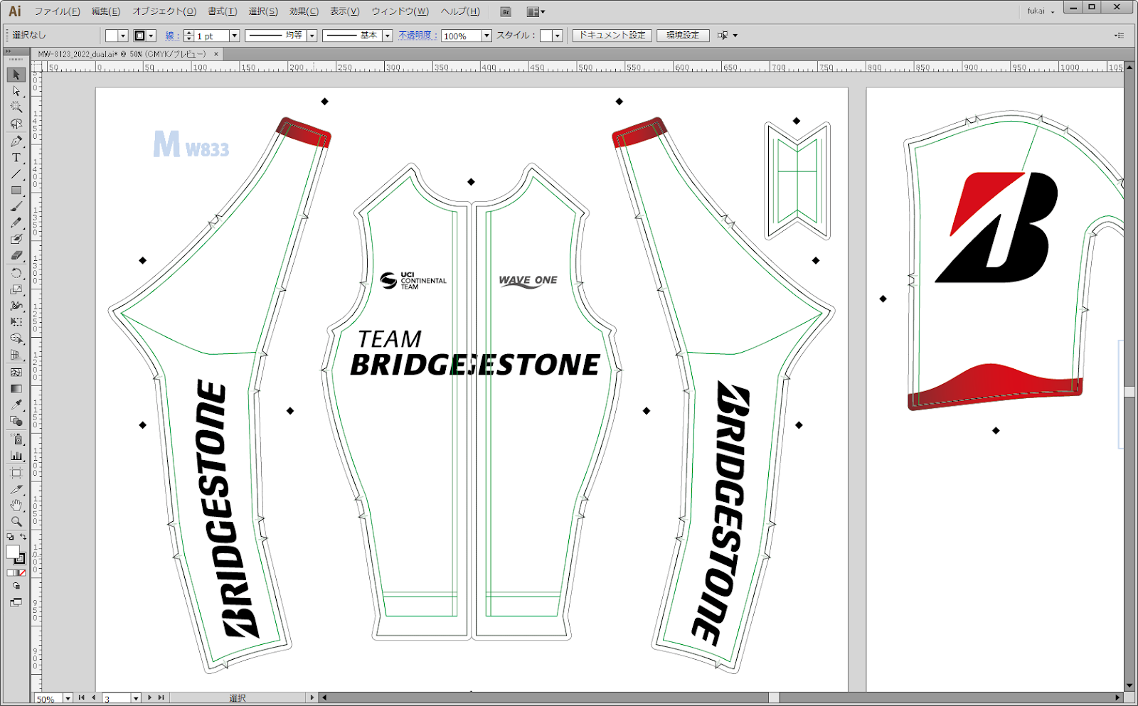1138x706 pixels.
Task: Change the screen mode in toolbox
Action: (x=16, y=602)
